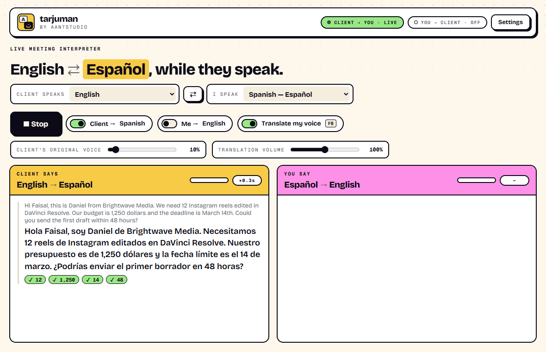
Task: Click the tarjuman app logo icon
Action: [x=26, y=22]
